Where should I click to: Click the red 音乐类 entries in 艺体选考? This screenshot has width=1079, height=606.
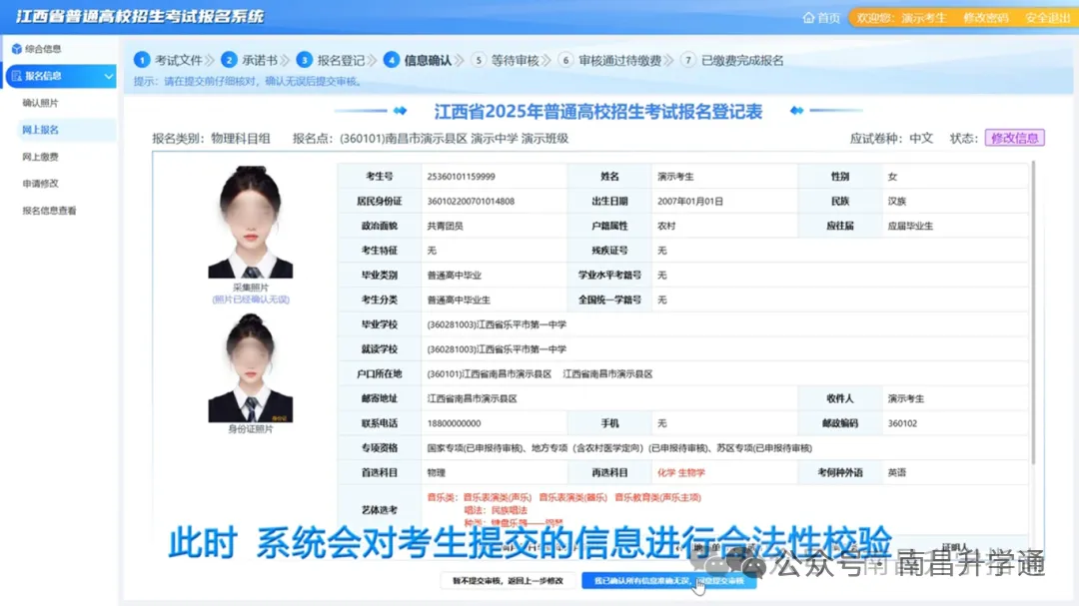point(564,497)
